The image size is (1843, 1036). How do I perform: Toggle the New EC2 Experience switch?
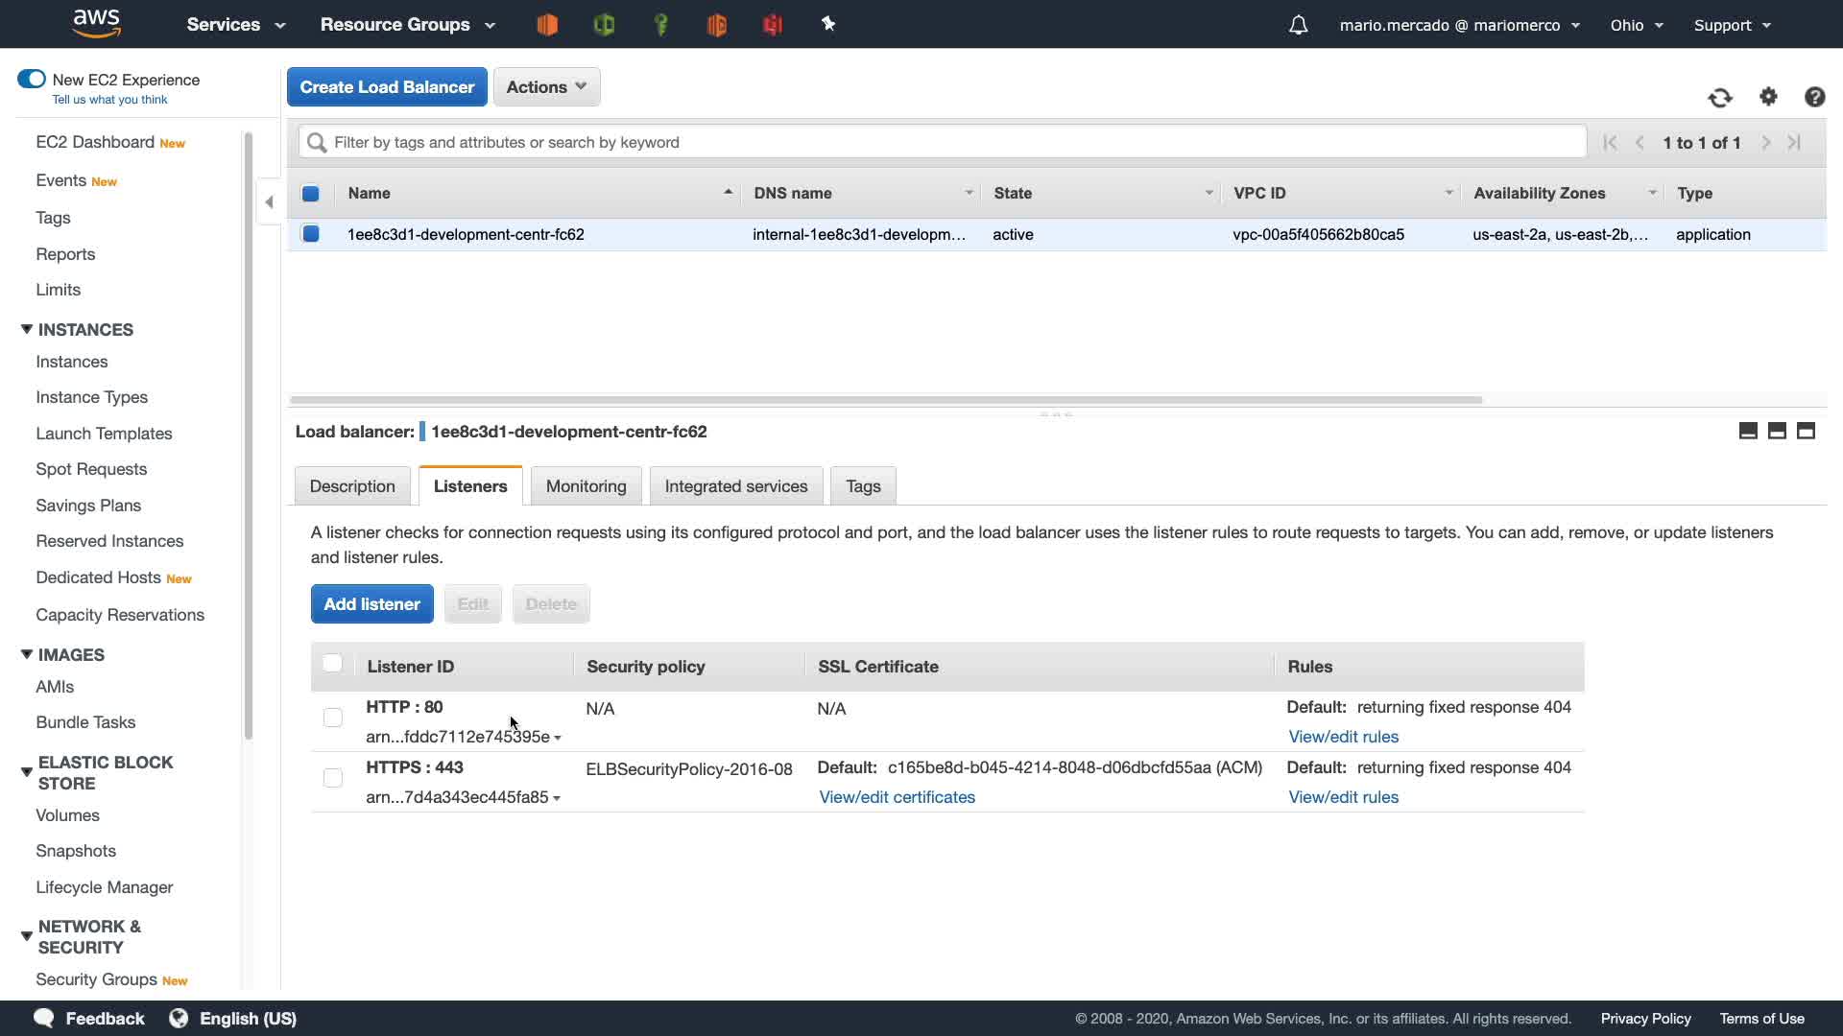coord(32,79)
